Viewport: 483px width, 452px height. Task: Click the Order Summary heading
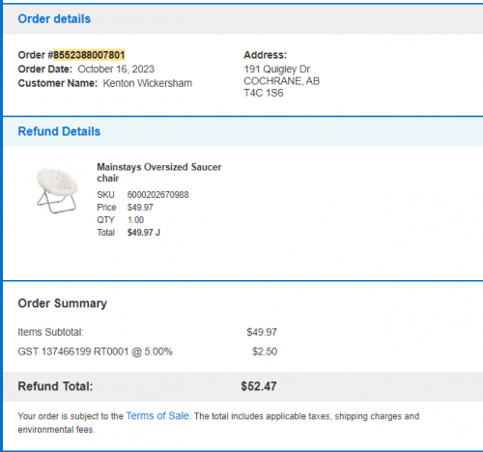tap(63, 303)
